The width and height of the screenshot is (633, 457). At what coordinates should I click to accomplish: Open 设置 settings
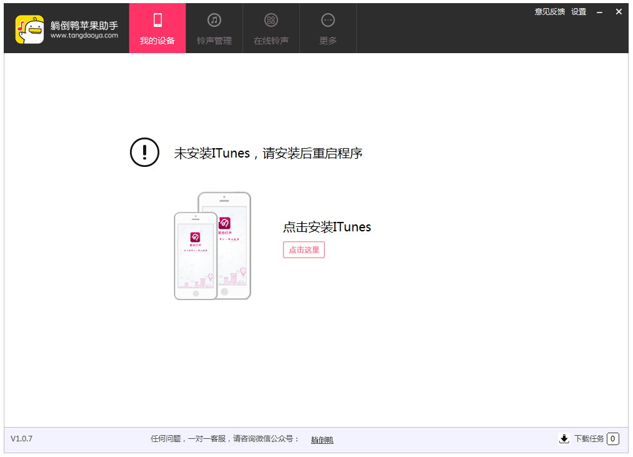point(579,12)
